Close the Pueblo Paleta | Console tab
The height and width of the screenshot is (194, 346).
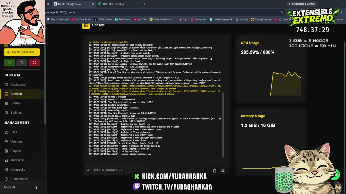coord(93,4)
